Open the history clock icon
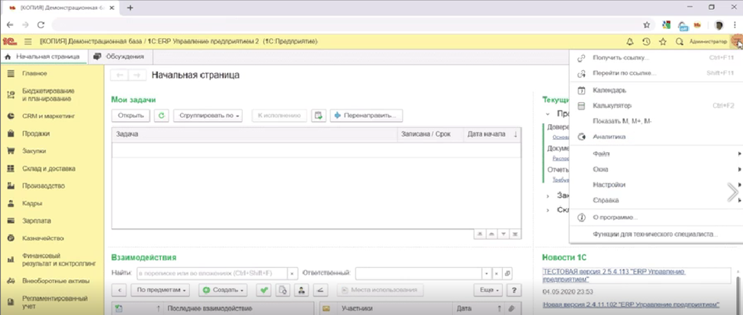The image size is (743, 315). [x=646, y=42]
